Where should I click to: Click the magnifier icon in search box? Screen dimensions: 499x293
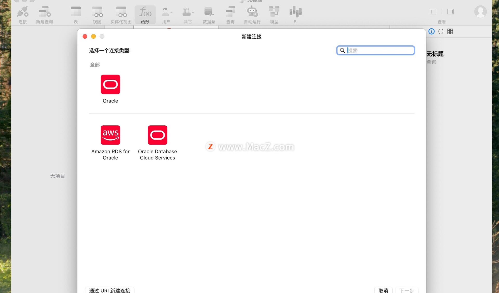(343, 50)
